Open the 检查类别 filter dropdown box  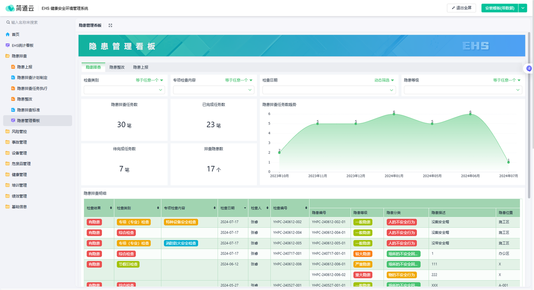[124, 90]
